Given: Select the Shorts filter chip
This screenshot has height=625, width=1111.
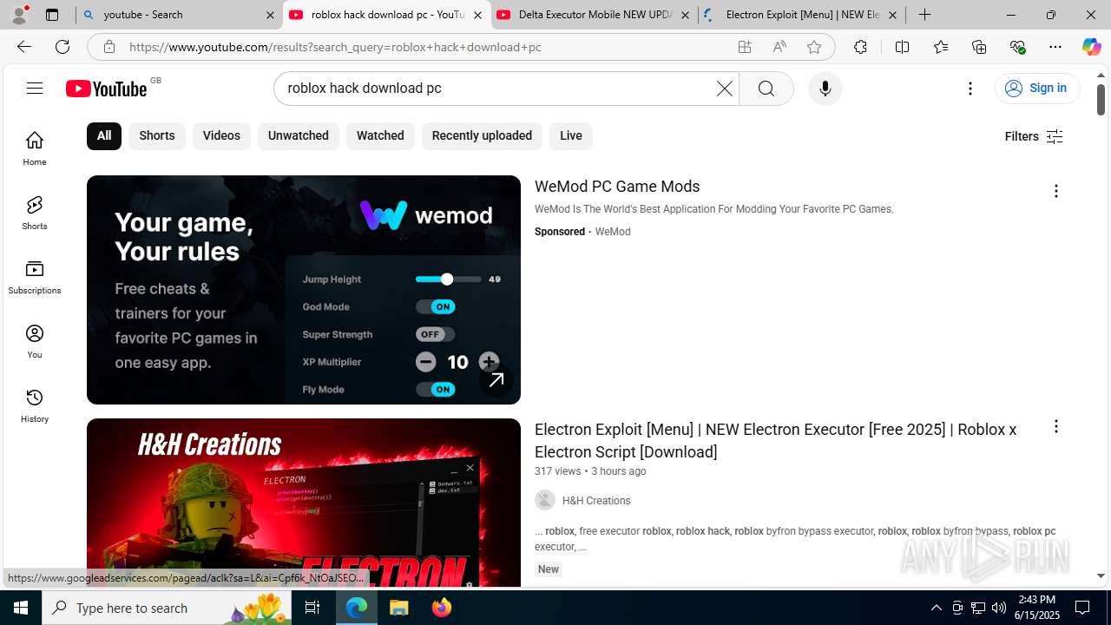Looking at the screenshot, I should [157, 135].
